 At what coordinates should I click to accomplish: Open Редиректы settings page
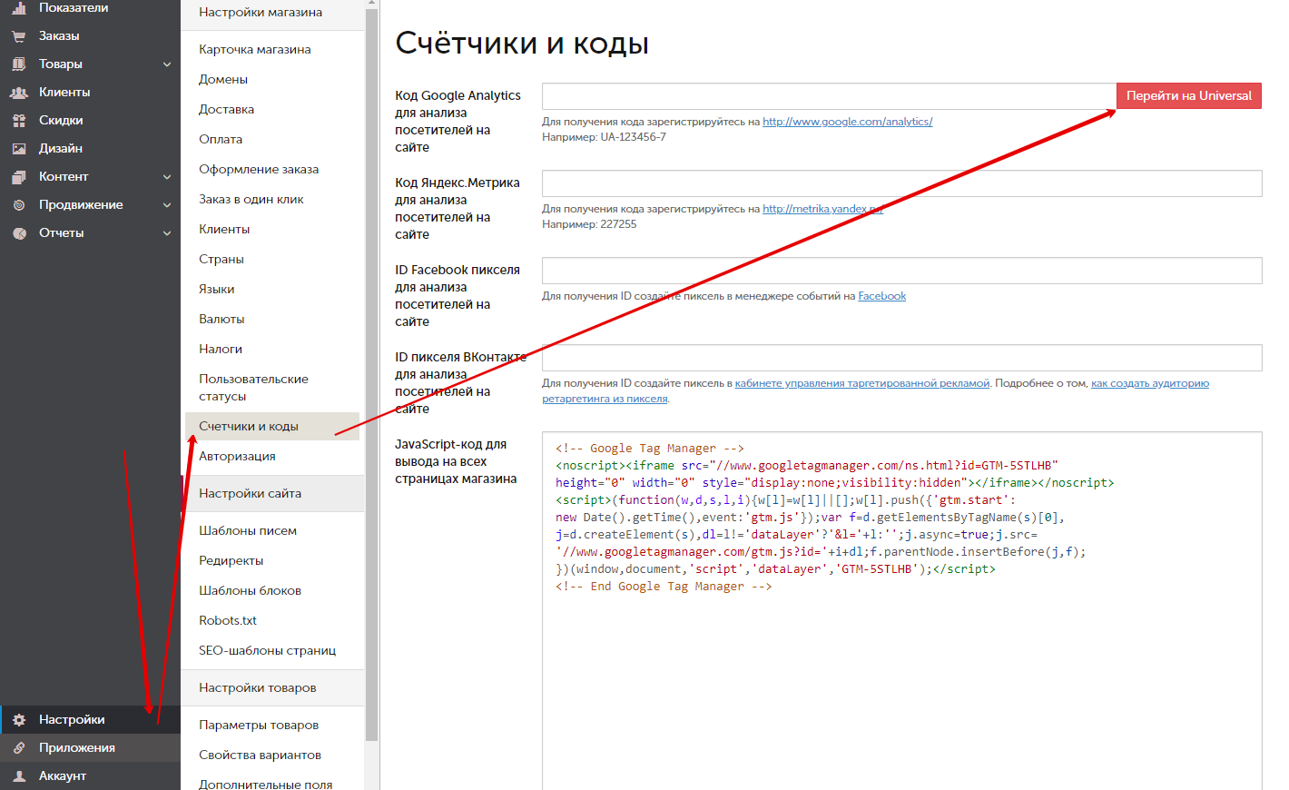coord(231,561)
